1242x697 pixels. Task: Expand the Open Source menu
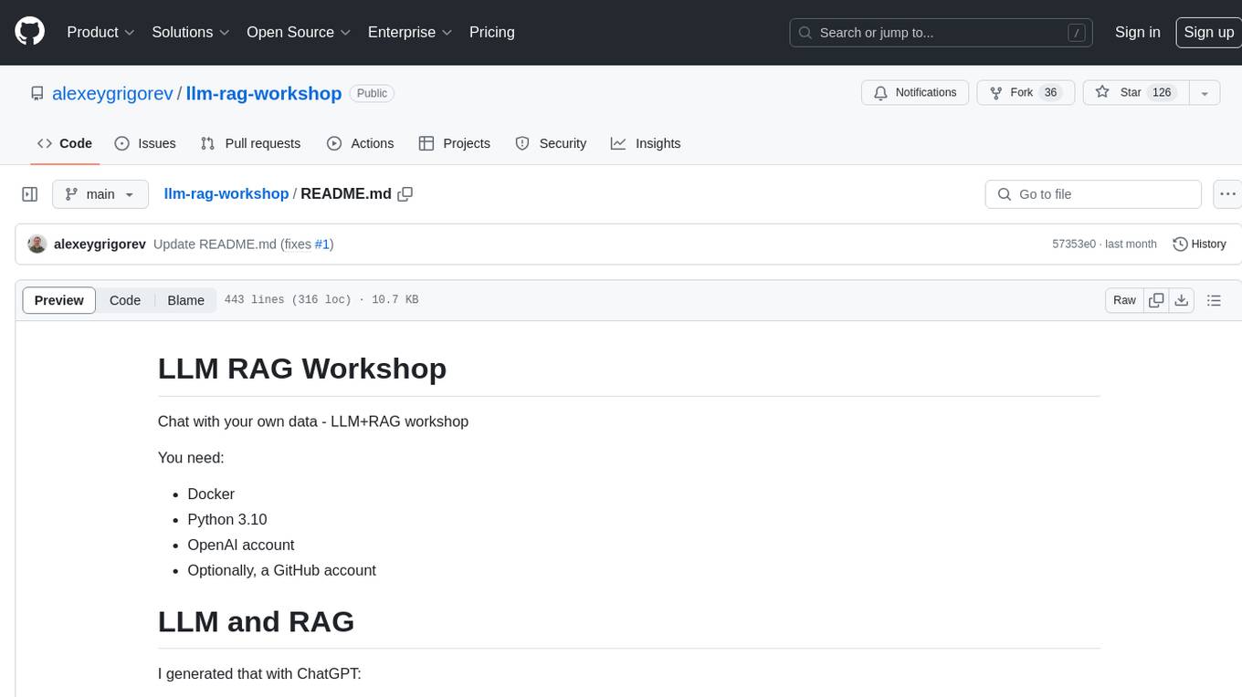click(x=299, y=32)
